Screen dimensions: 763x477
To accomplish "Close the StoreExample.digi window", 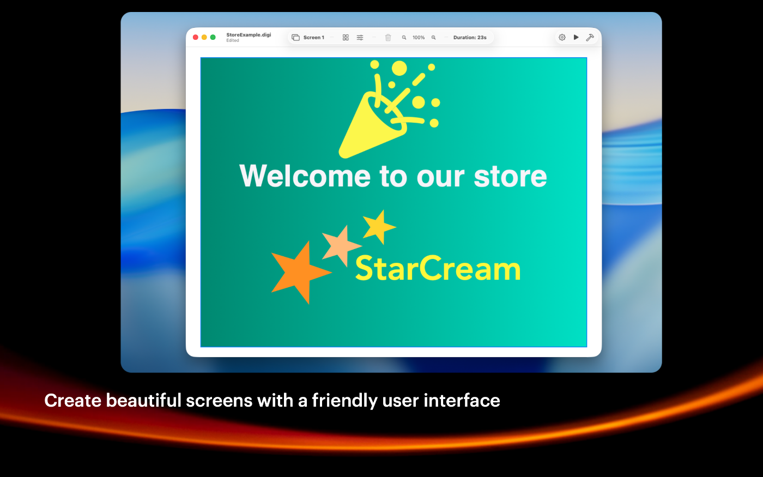I will [x=196, y=38].
